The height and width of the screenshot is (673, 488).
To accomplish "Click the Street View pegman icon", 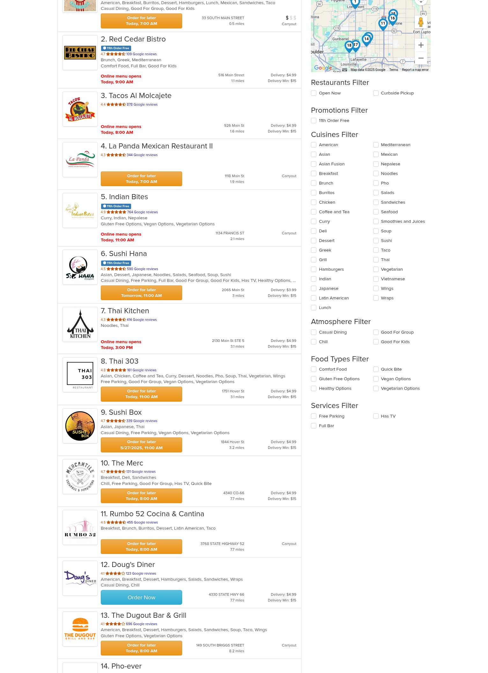I will point(421,22).
